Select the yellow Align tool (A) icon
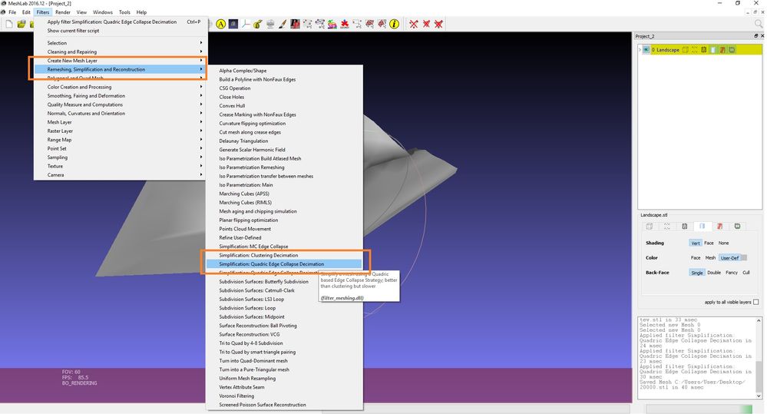Screen dimensions: 767x414 pos(221,24)
